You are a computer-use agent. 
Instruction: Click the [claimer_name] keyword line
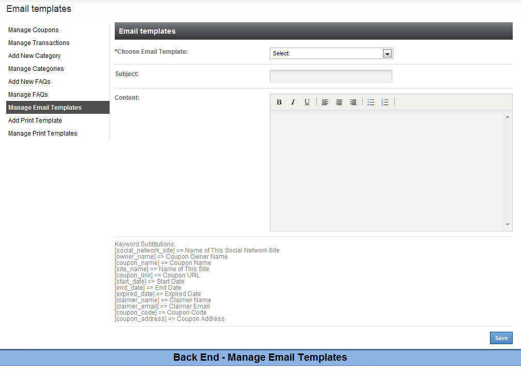163,300
